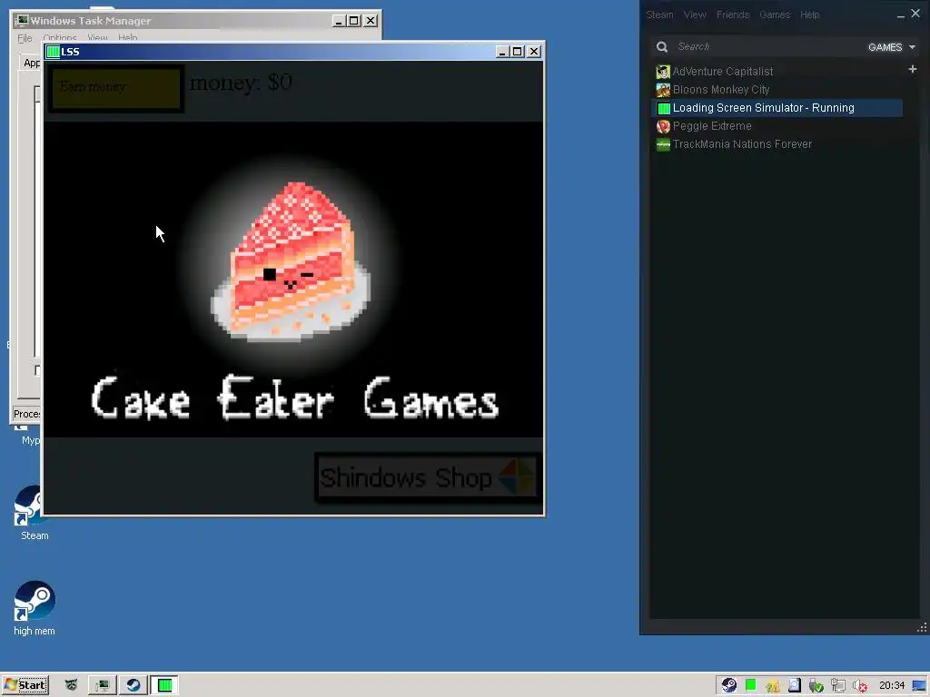Select the Applications tab in Task Manager
Viewport: 930px width, 697px height.
pos(30,63)
